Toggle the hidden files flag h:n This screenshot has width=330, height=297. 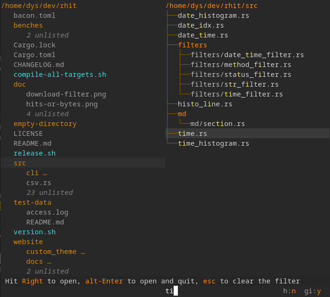tap(289, 291)
